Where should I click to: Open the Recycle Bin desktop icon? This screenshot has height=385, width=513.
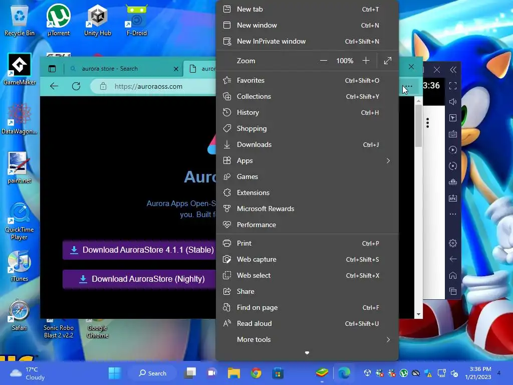pyautogui.click(x=20, y=21)
